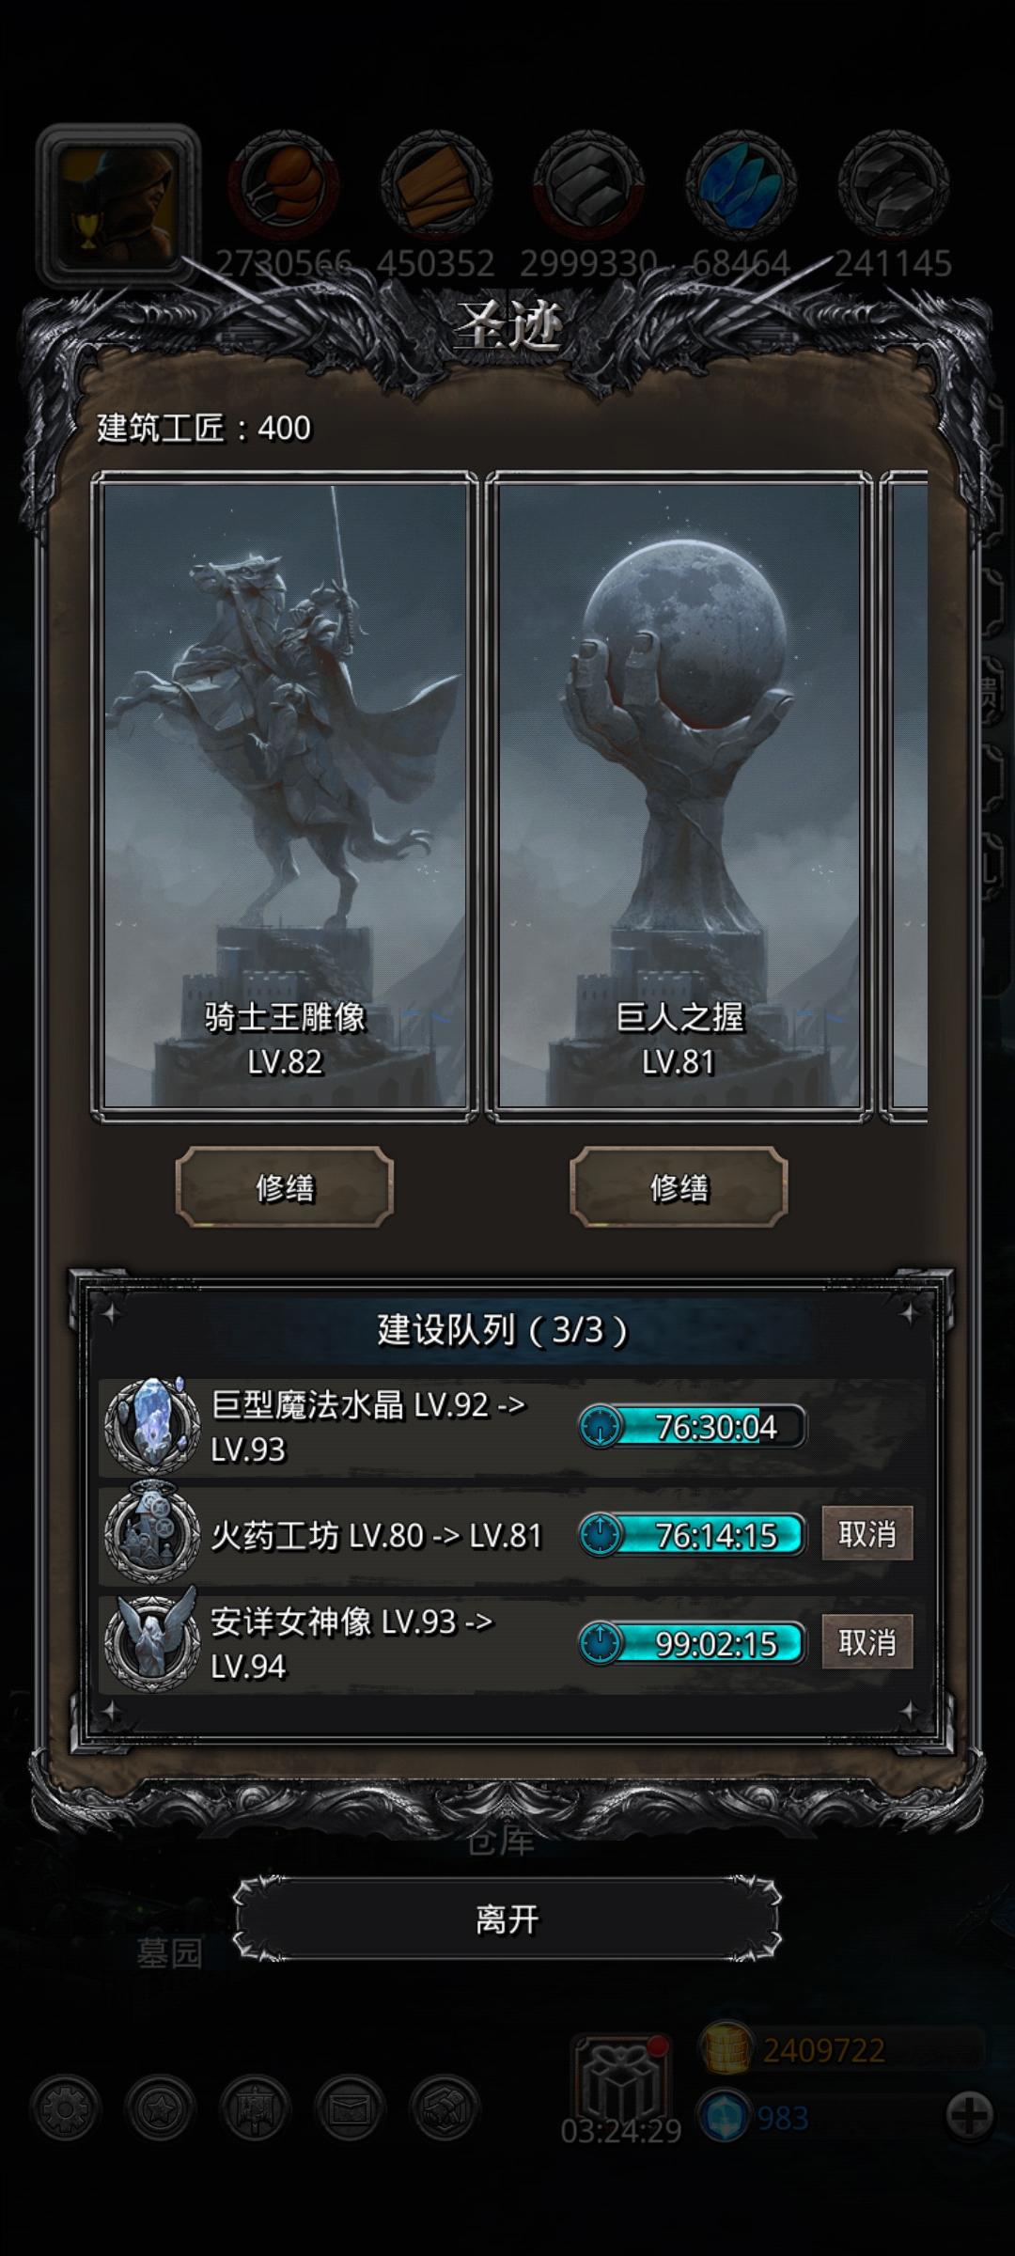Leave the screen with 离开 button
The width and height of the screenshot is (1015, 2256).
pos(507,1919)
